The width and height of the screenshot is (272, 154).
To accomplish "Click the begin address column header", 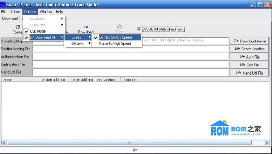I will 82,80.
